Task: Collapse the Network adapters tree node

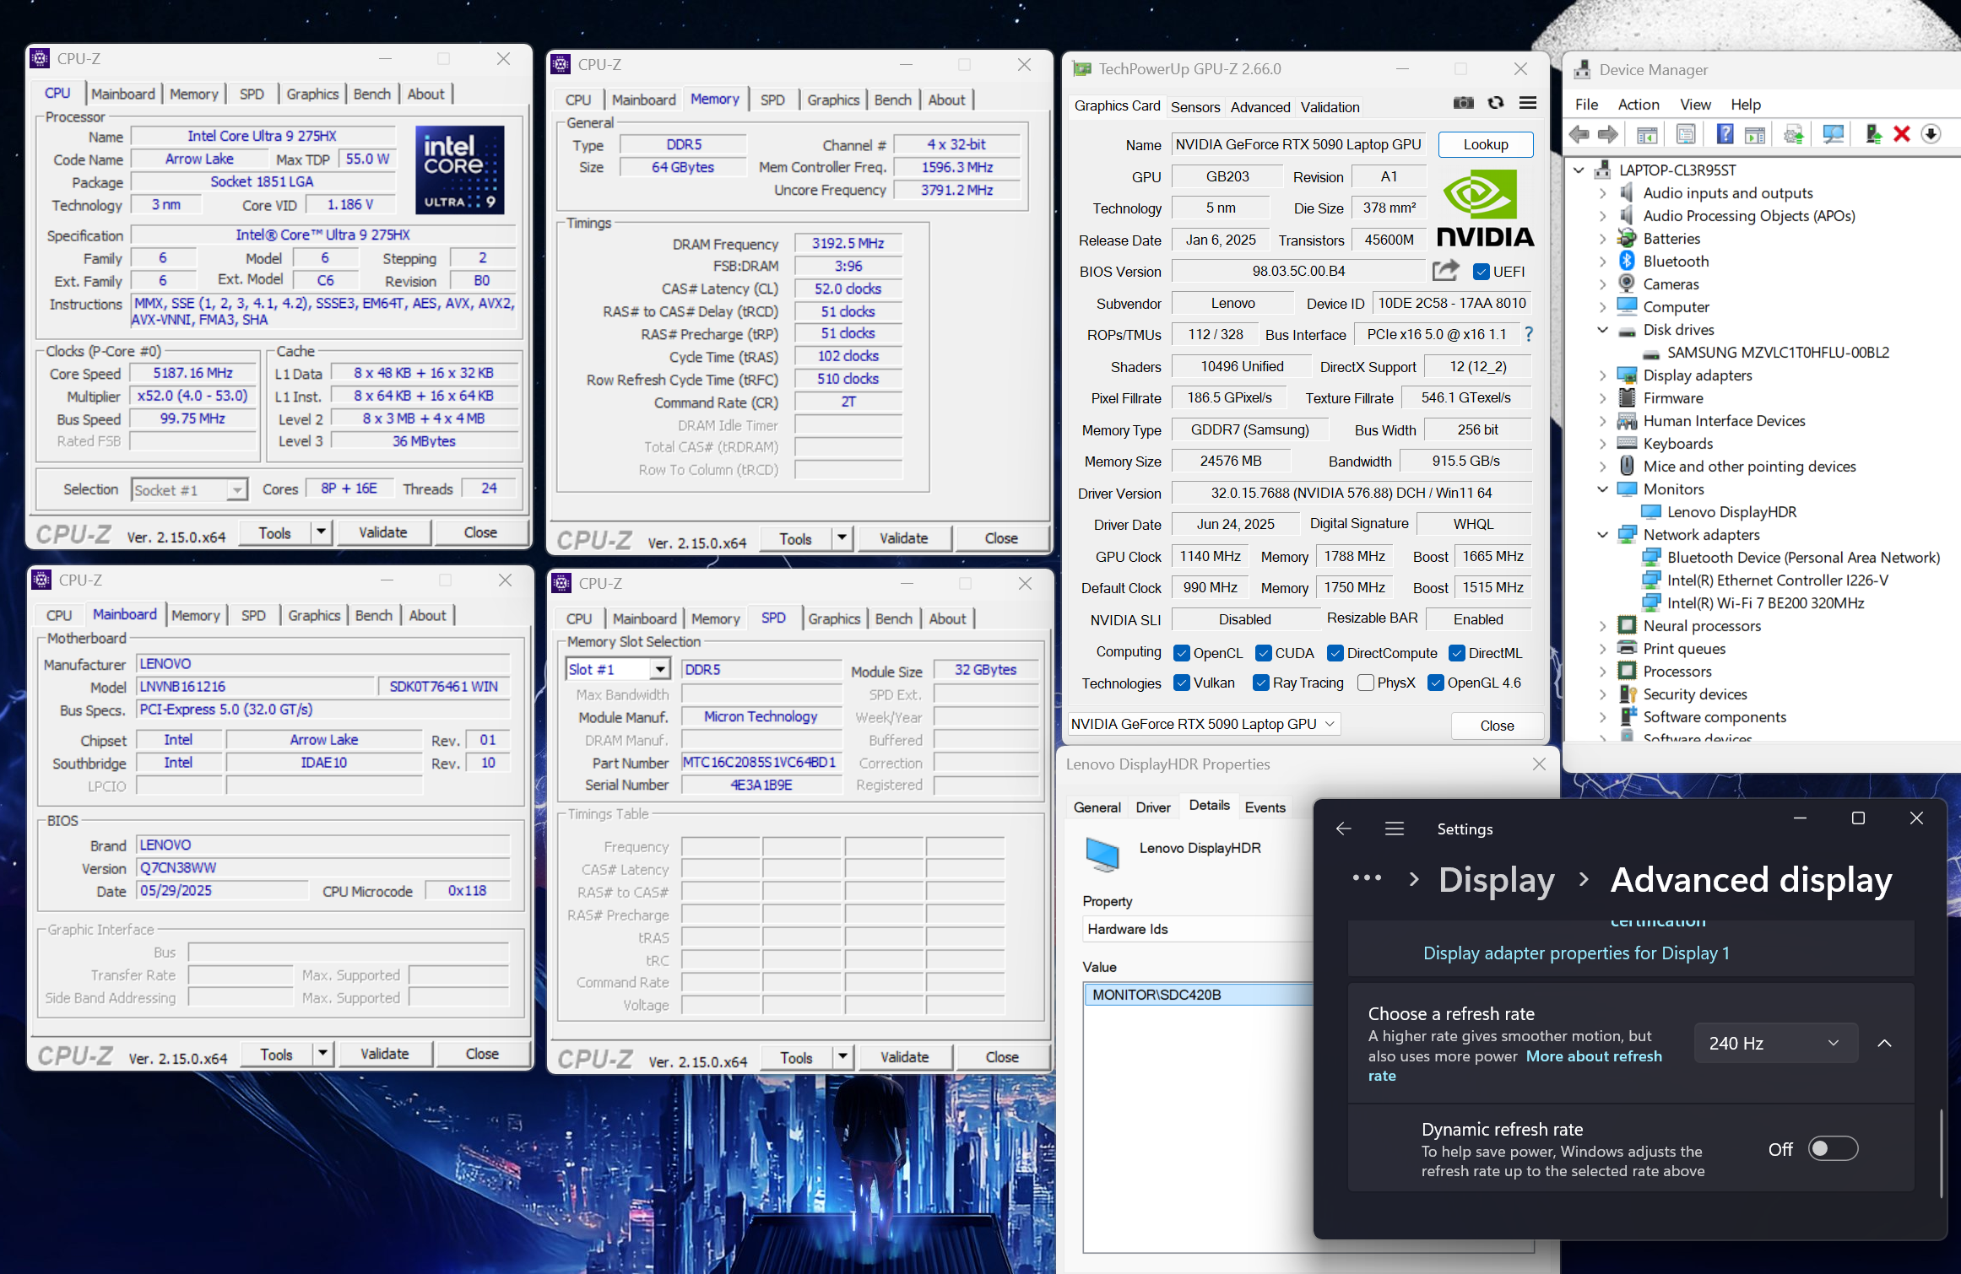Action: pyautogui.click(x=1602, y=535)
